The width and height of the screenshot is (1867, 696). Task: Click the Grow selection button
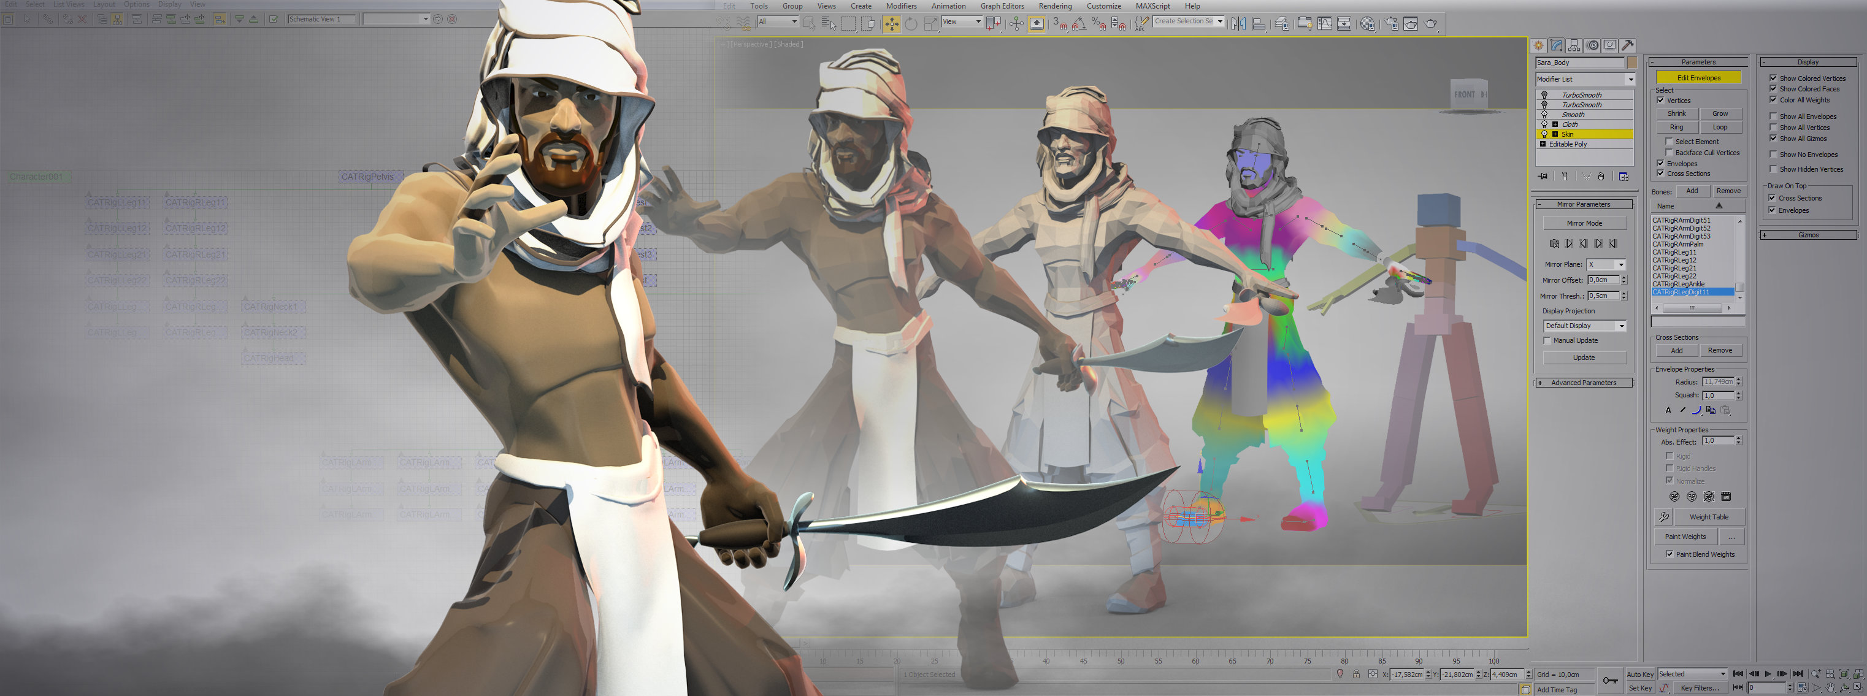tap(1720, 114)
